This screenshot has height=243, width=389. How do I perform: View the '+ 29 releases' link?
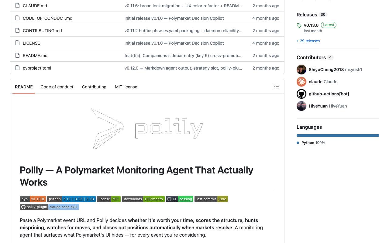308,41
